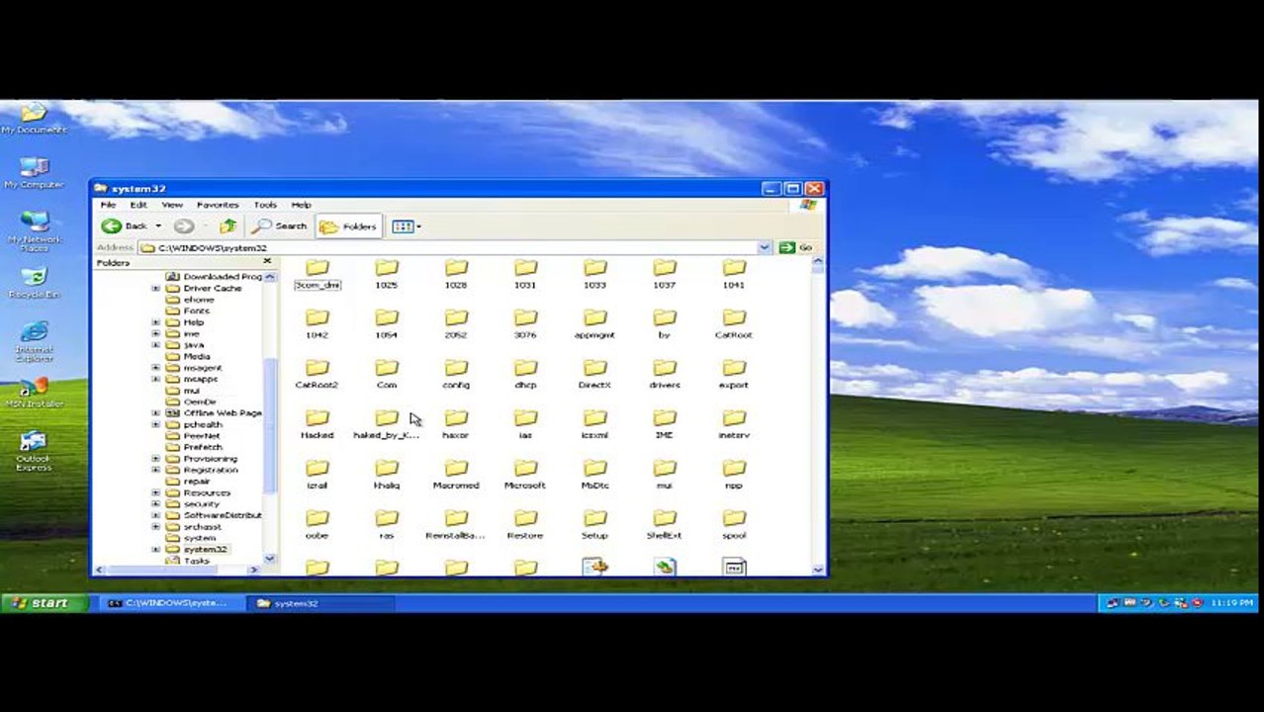Viewport: 1264px width, 712px height.
Task: Open My Computer desktop icon
Action: click(34, 173)
